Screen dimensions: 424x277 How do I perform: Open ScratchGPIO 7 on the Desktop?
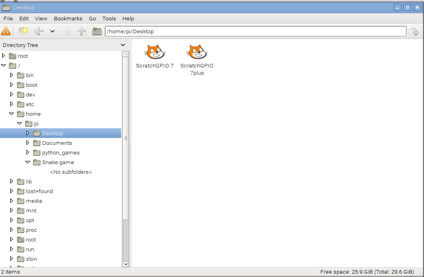coord(155,53)
